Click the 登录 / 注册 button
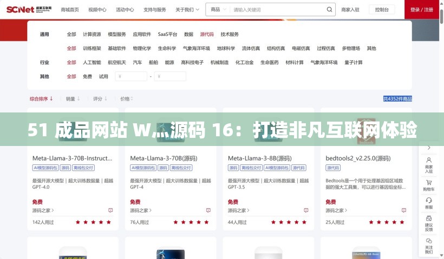 [422, 10]
